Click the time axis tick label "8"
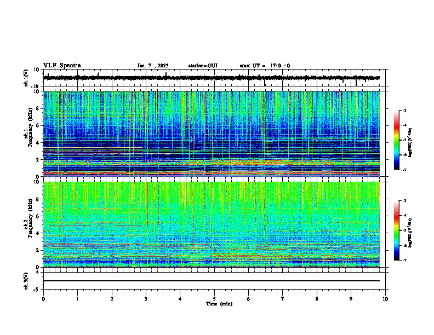 pos(317,299)
